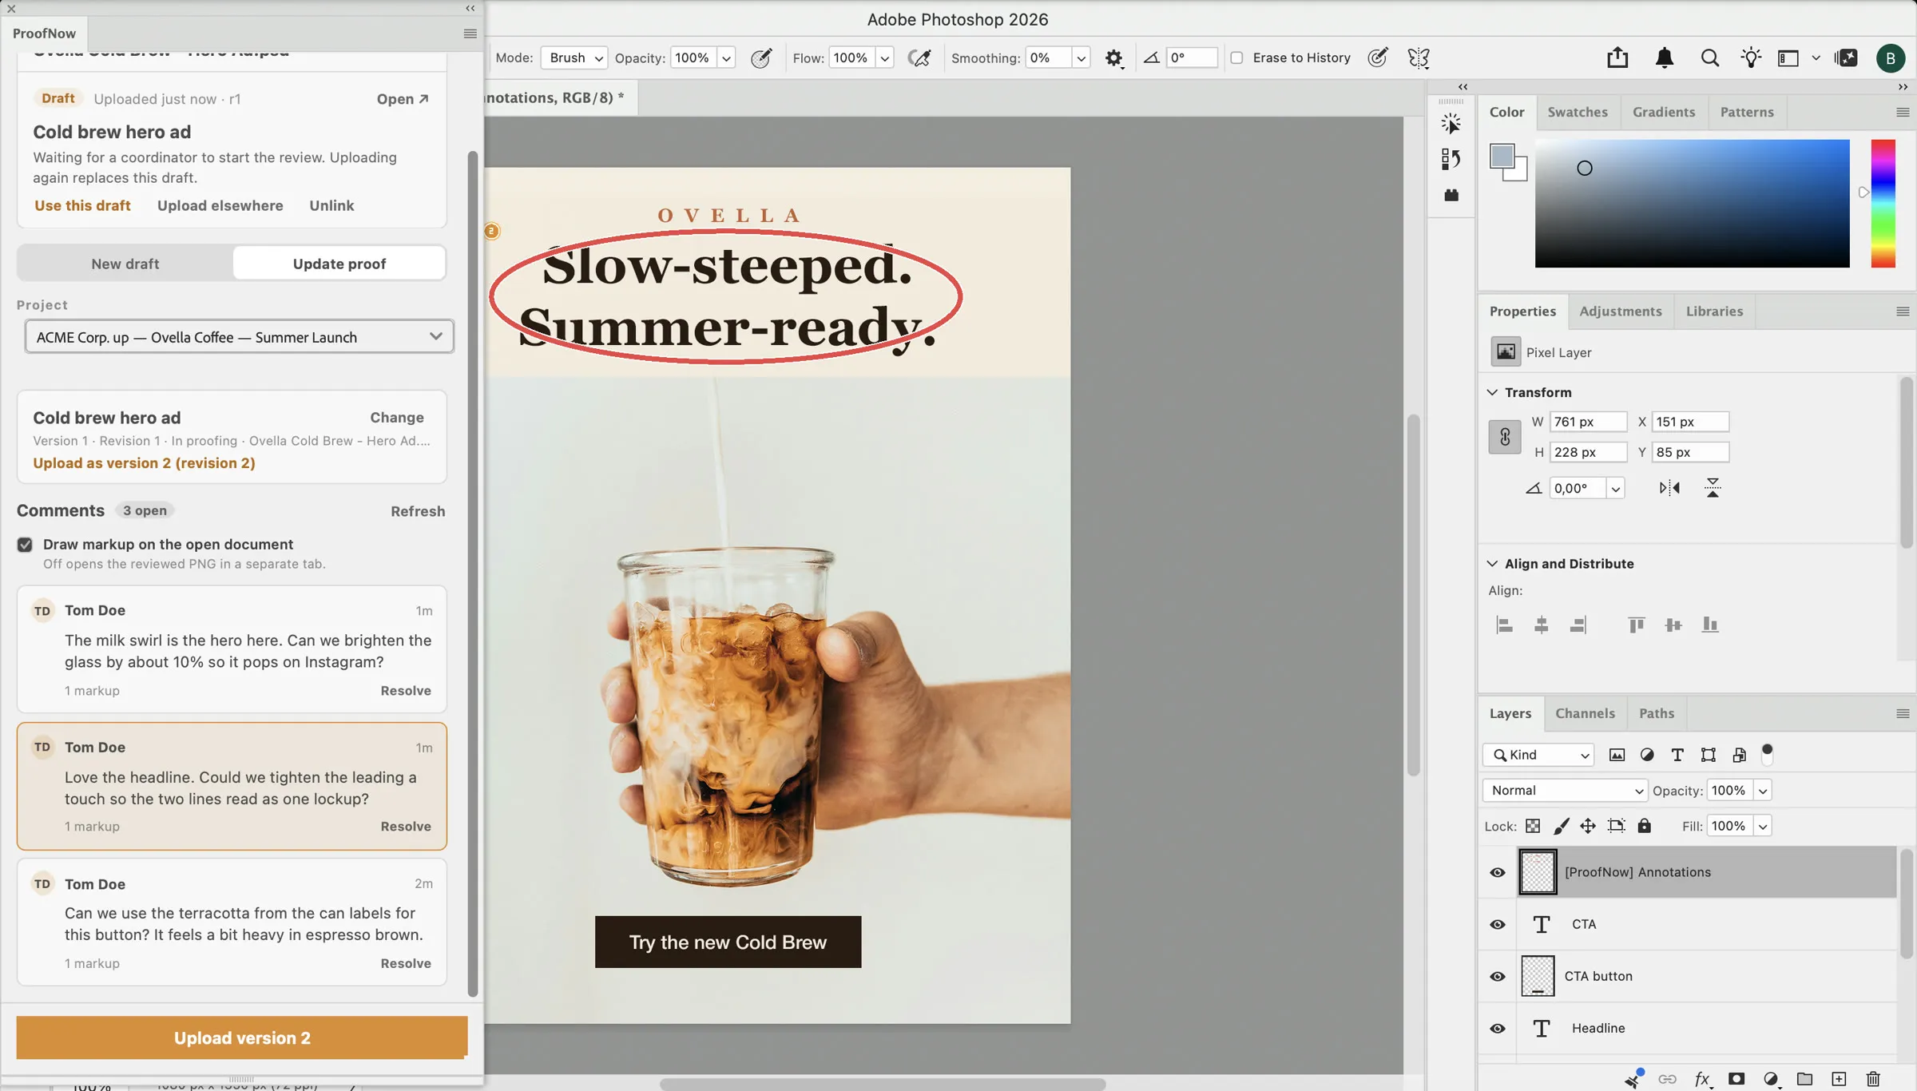Click the foreground color swatch
The width and height of the screenshot is (1917, 1091).
click(x=1502, y=157)
